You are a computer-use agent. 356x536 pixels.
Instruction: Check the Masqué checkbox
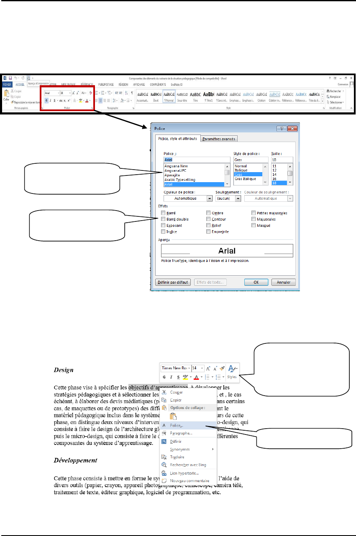[x=254, y=225]
